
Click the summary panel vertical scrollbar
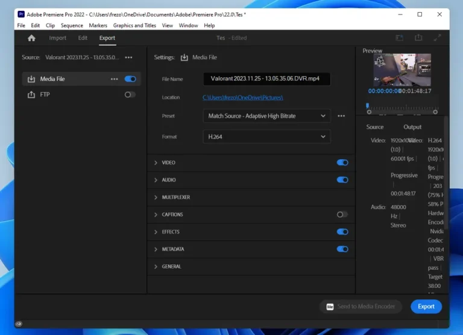tap(446, 173)
